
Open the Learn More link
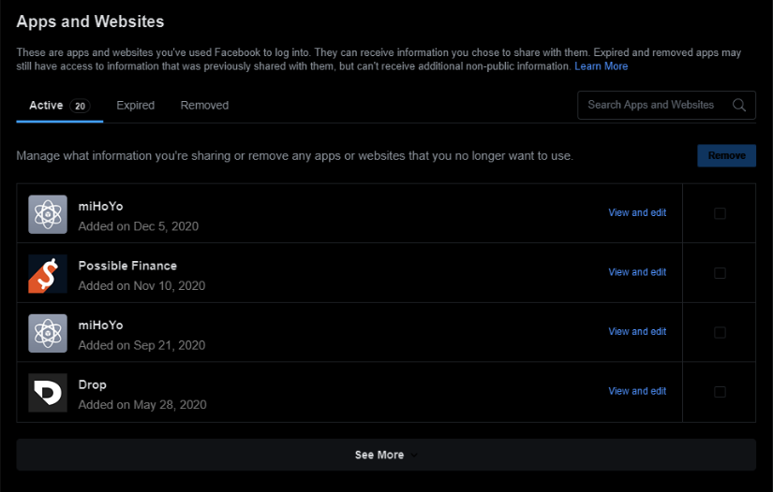point(601,66)
